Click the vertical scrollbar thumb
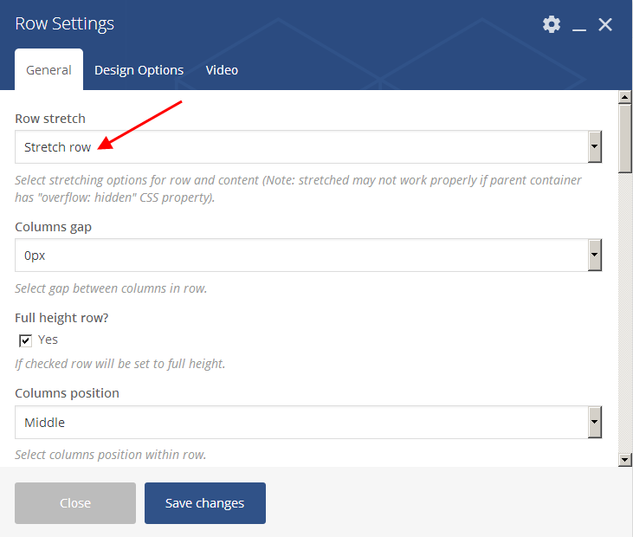Viewport: 633px width, 537px height. [x=624, y=139]
